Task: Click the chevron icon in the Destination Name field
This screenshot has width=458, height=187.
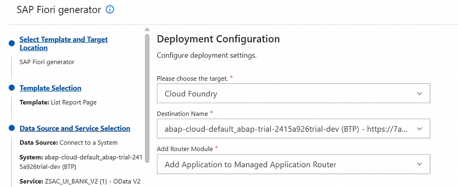Action: [419, 129]
